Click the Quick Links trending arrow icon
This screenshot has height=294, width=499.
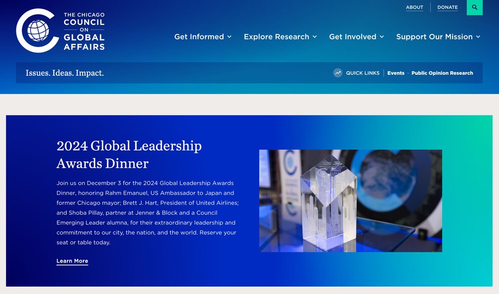338,73
